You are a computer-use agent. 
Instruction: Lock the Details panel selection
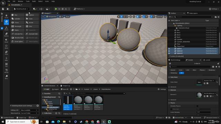coord(218,63)
